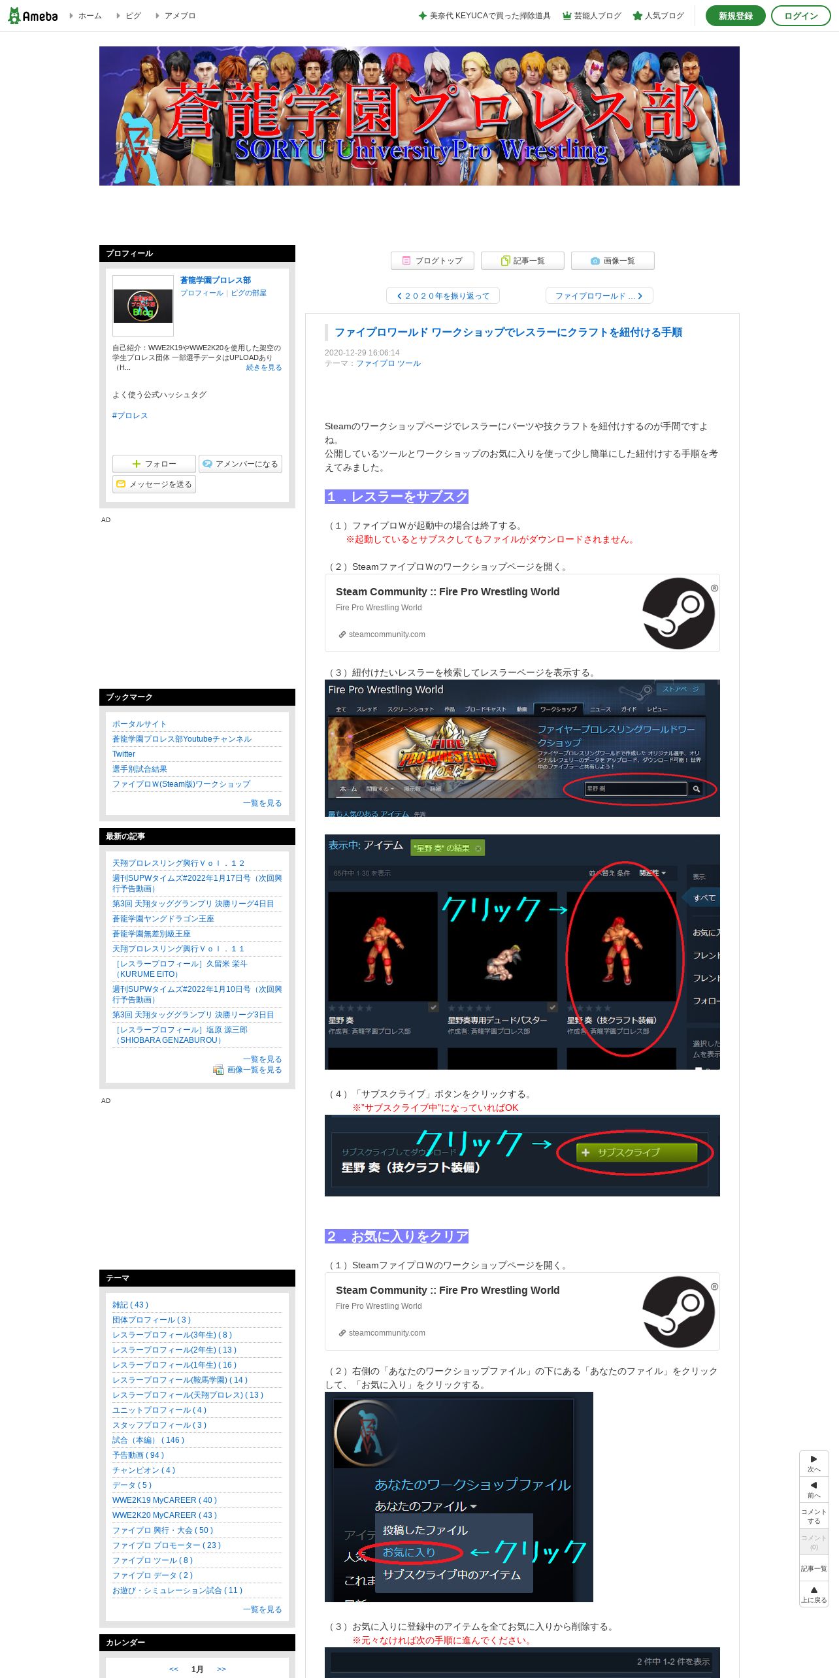Open theme 予告動画 ( 94 )
Viewport: 839px width, 1678px height.
coord(138,1455)
